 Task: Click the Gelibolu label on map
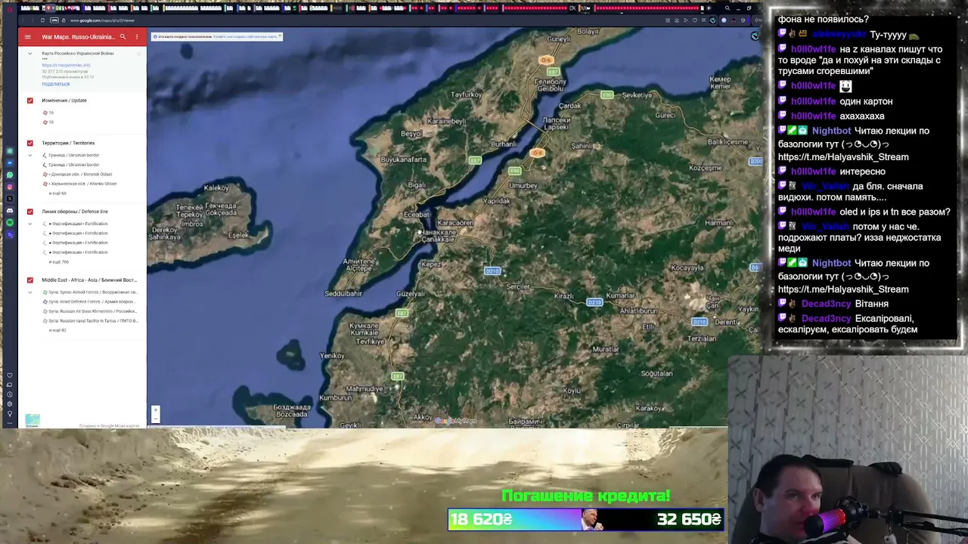[550, 85]
